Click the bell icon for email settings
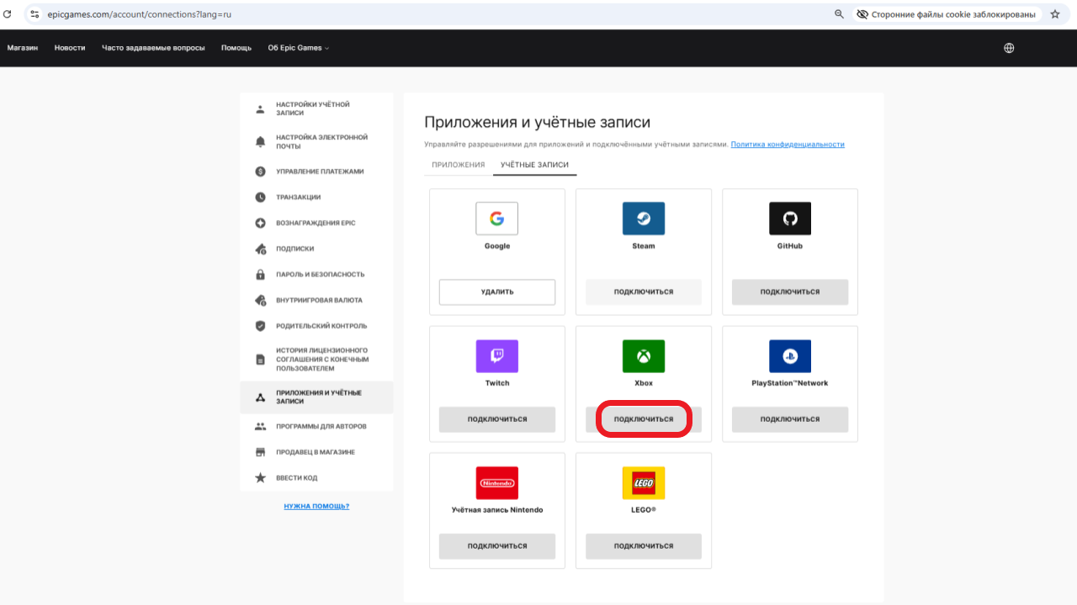 tap(260, 142)
